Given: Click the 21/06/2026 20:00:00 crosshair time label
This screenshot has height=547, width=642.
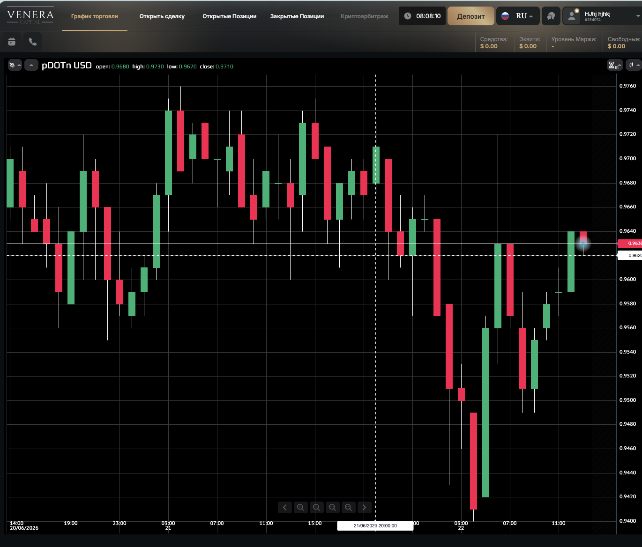Looking at the screenshot, I should (x=375, y=526).
